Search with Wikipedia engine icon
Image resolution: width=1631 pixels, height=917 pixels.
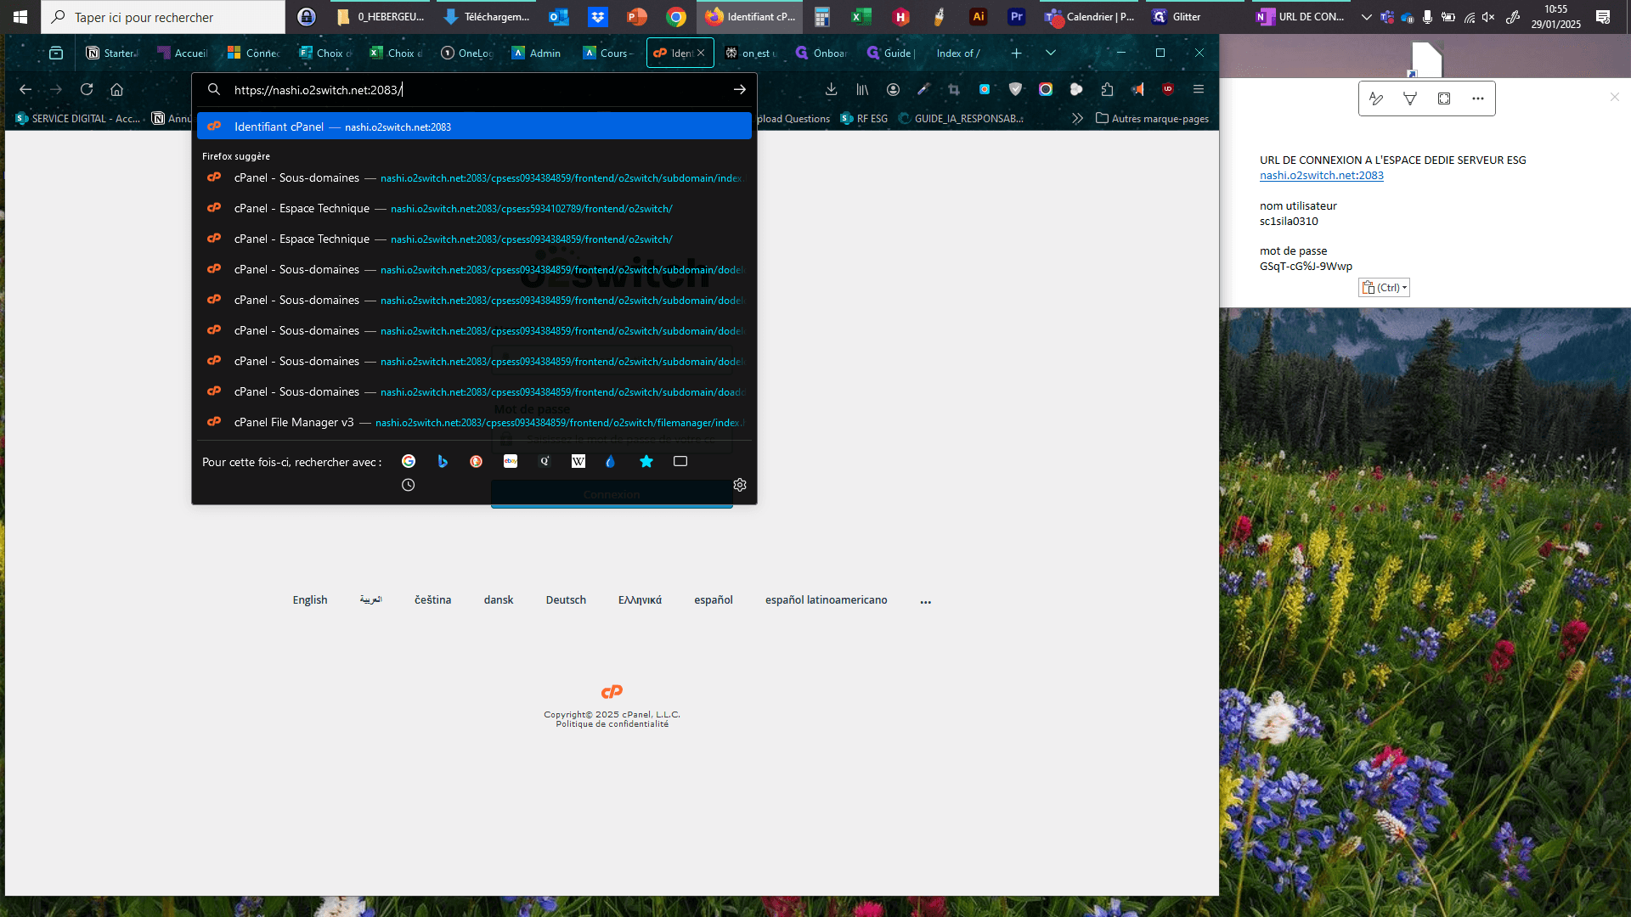578,461
